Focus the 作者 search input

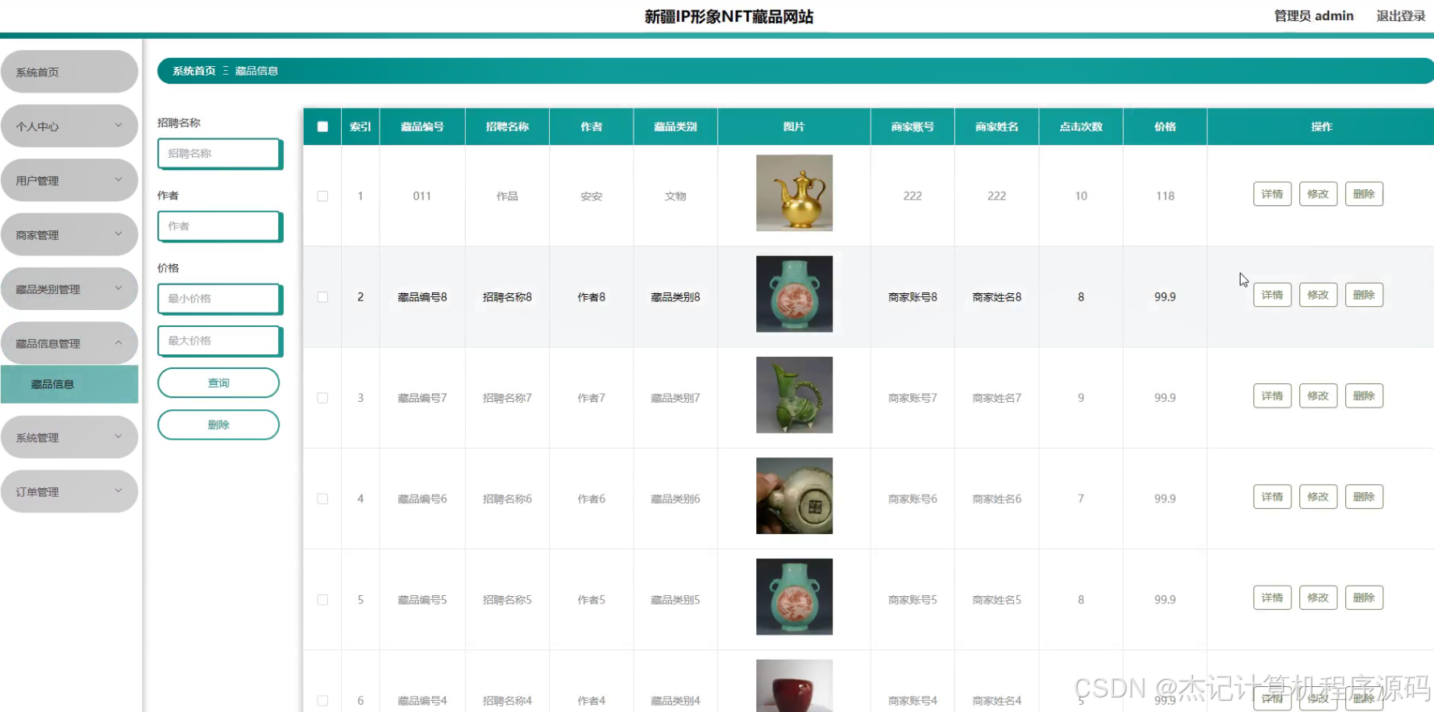(220, 226)
